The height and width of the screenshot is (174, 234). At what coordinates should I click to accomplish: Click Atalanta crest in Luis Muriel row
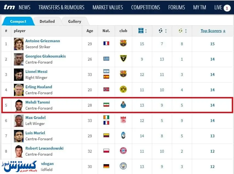point(123,135)
